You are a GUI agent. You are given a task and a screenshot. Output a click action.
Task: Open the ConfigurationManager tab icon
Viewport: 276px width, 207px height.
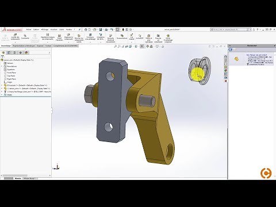pos(14,52)
